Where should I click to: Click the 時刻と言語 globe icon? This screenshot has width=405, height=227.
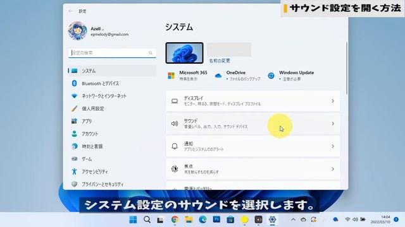[x=75, y=146]
